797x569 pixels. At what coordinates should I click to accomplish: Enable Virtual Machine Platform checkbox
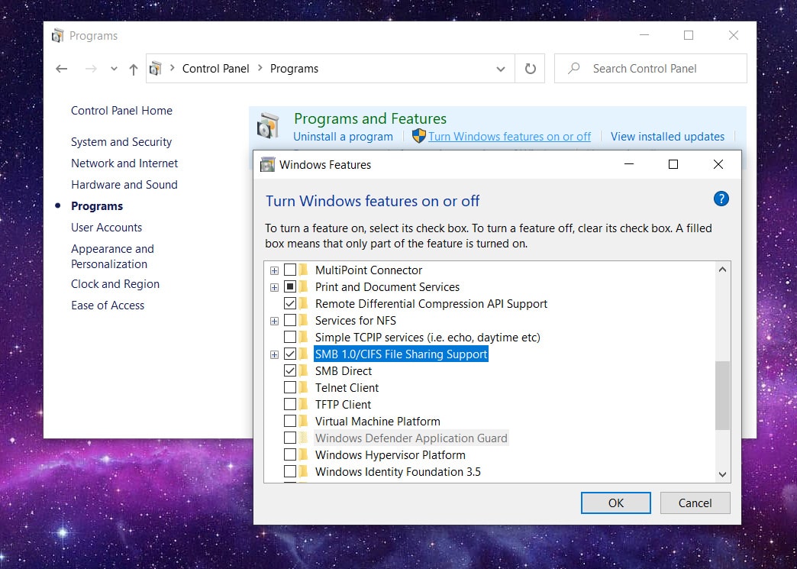click(290, 421)
